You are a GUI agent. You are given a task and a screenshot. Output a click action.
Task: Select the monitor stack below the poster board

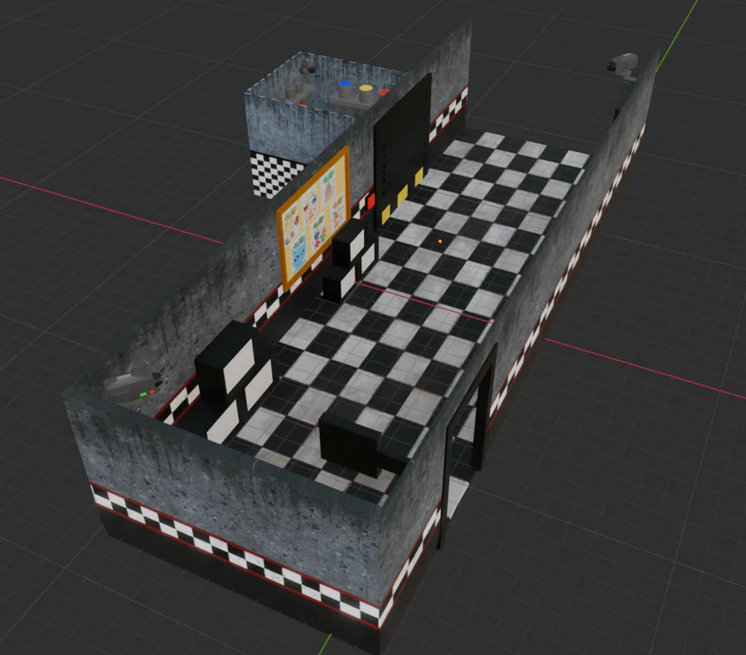[x=350, y=260]
